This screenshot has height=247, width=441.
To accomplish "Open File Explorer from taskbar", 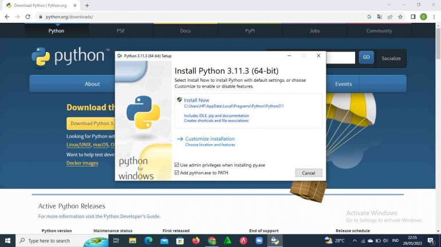I will [132, 241].
